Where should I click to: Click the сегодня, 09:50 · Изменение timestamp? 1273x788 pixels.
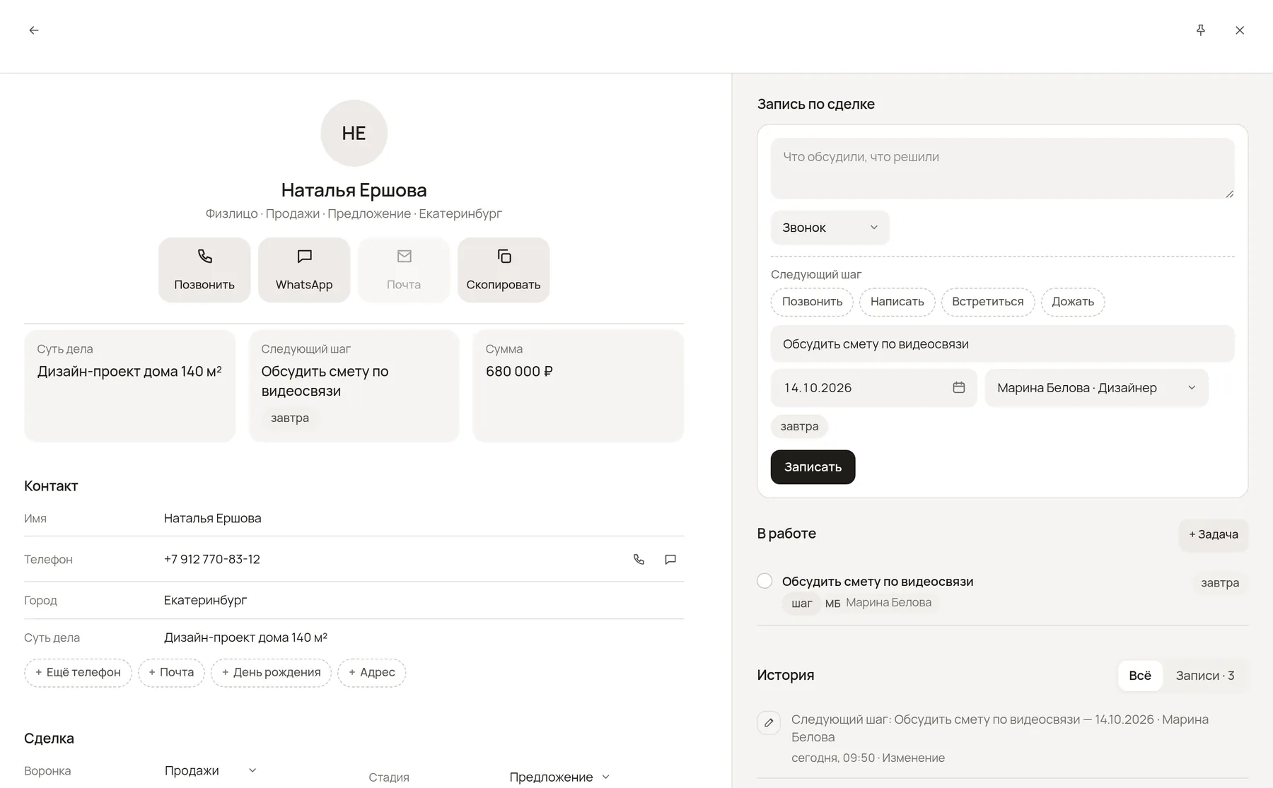[868, 758]
